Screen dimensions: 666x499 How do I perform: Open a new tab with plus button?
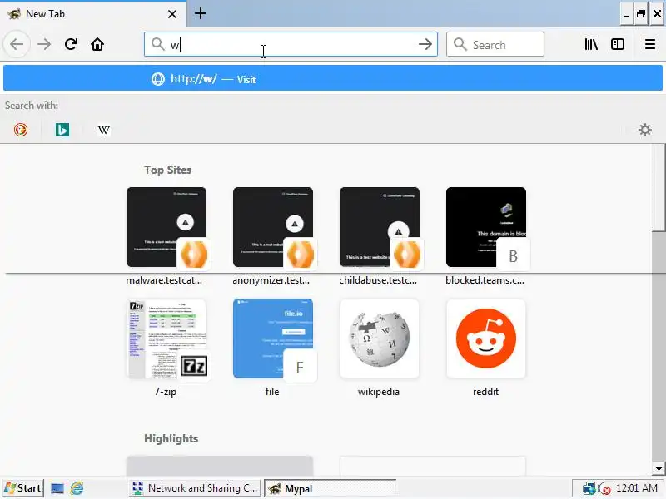click(201, 13)
